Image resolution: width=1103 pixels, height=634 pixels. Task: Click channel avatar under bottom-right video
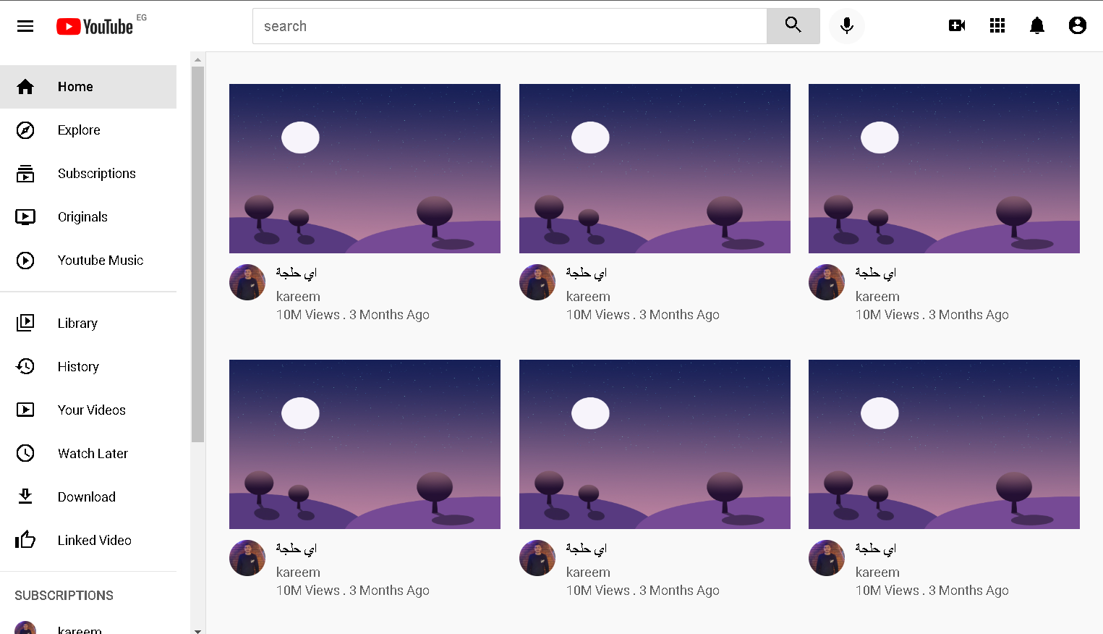pos(827,558)
